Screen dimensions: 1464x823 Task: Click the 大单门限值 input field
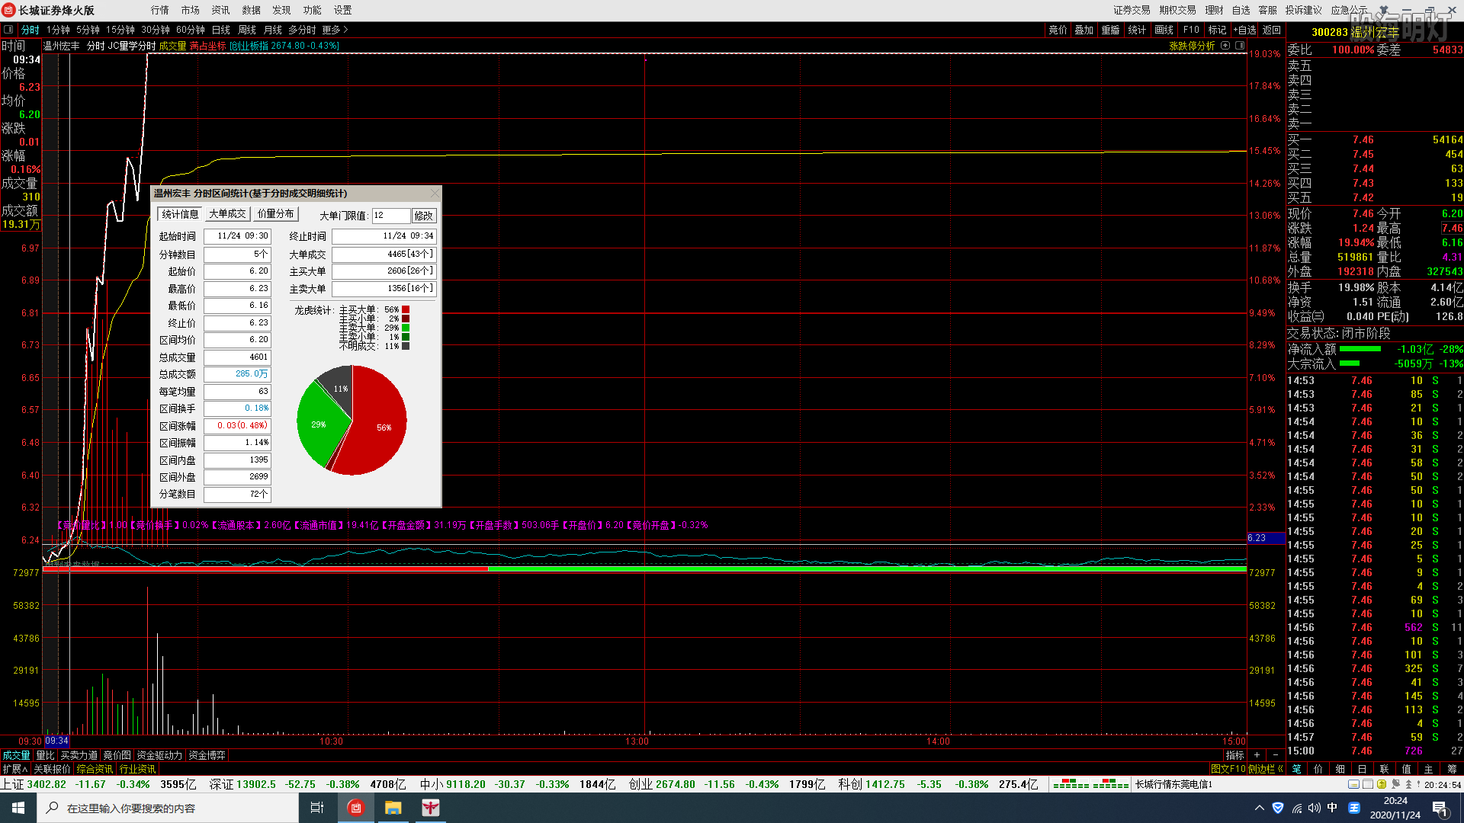[x=390, y=216]
